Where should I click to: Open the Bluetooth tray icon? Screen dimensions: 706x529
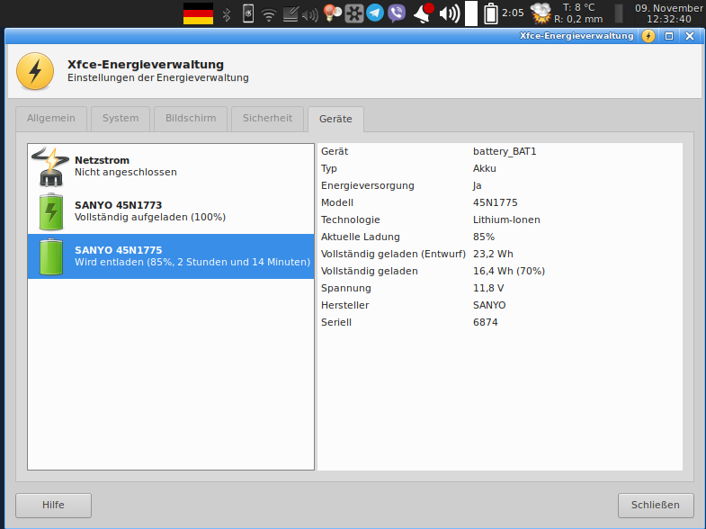227,13
